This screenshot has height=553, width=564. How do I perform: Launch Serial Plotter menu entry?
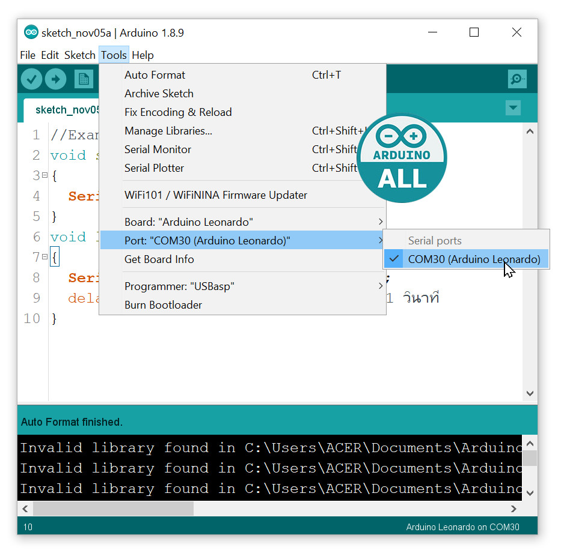click(x=242, y=168)
